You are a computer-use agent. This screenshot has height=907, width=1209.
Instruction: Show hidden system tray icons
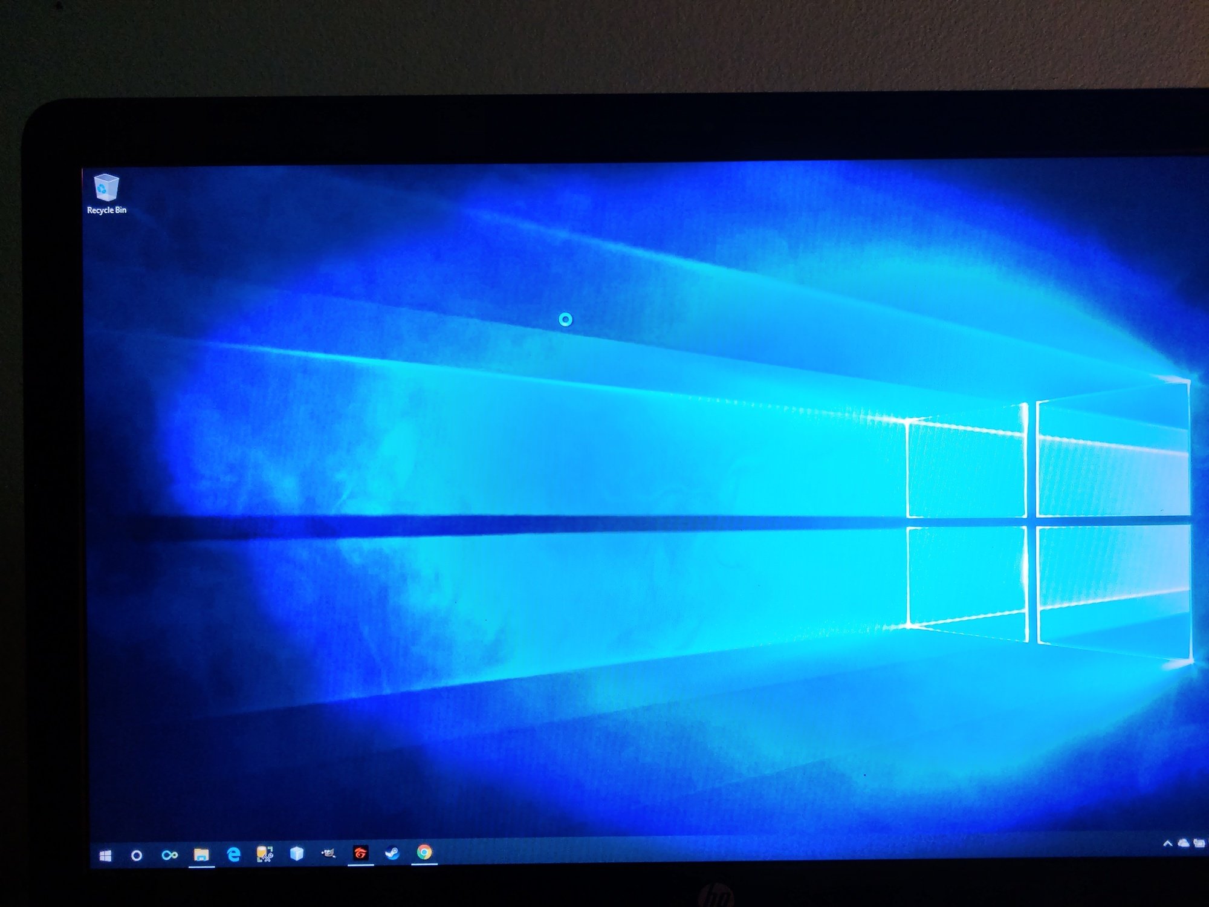click(x=1168, y=844)
